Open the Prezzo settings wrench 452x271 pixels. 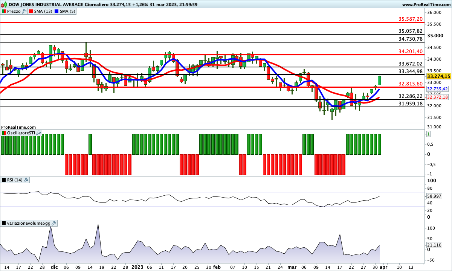pos(24,11)
